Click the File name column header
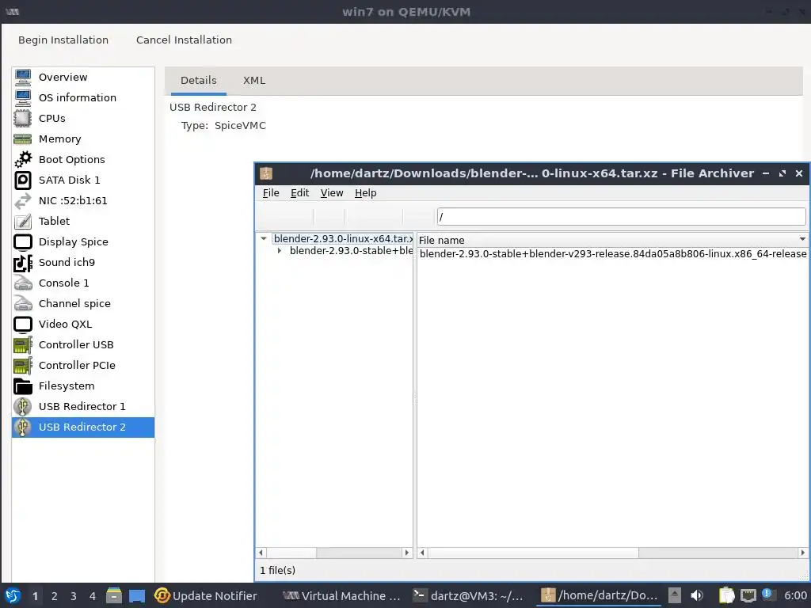Image resolution: width=811 pixels, height=608 pixels. 612,240
